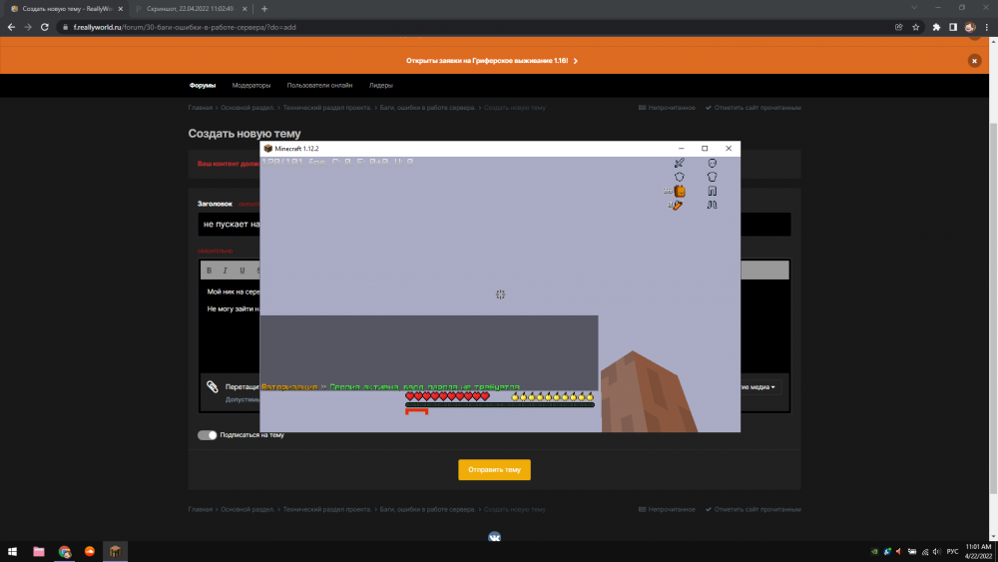Select the Создать новую тему browser tab
Screen dimensions: 998x562
click(67, 9)
